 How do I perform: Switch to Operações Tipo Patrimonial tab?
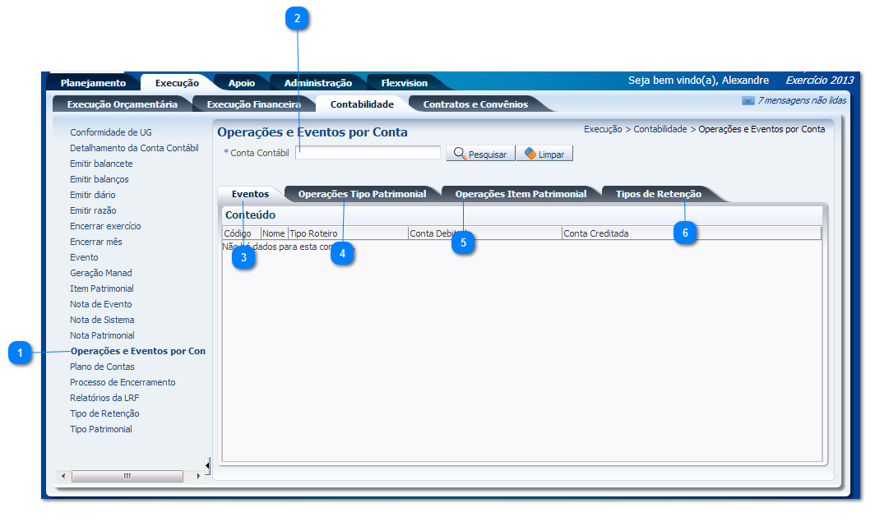tap(362, 194)
